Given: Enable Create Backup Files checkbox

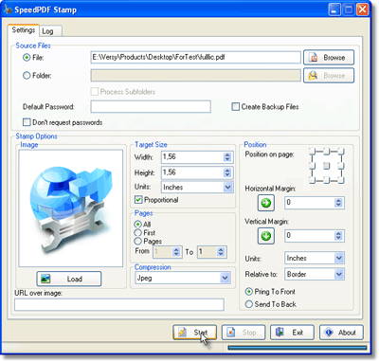Looking at the screenshot, I should tap(235, 107).
